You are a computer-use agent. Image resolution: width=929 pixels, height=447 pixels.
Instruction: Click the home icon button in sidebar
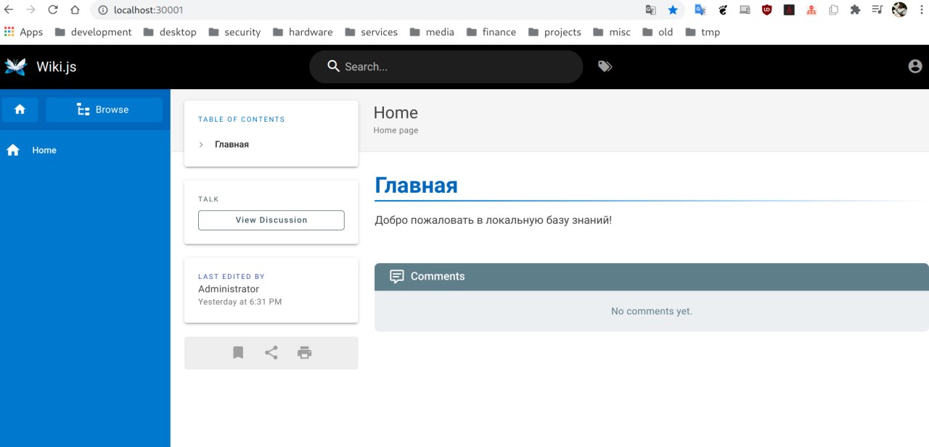pos(20,109)
